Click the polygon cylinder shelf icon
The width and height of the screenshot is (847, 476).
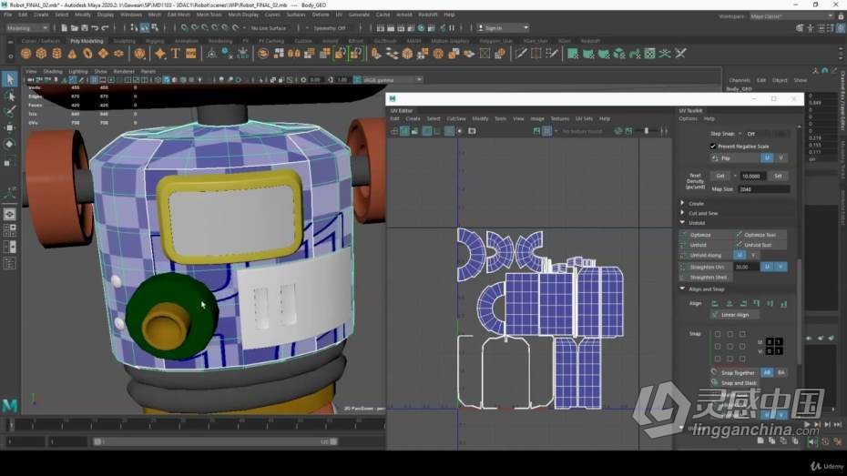coord(56,54)
